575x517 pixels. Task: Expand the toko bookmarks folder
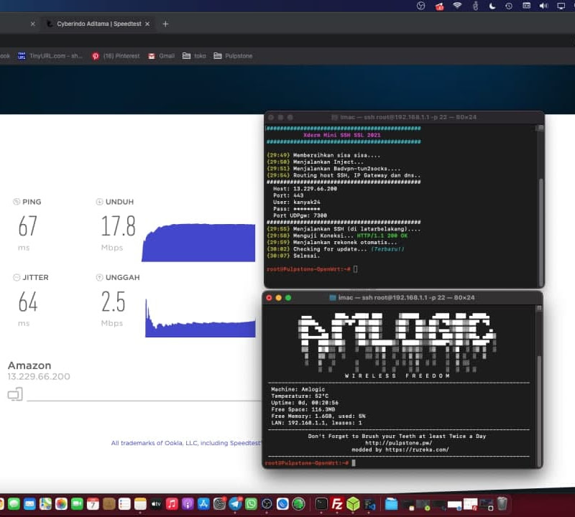coord(194,56)
